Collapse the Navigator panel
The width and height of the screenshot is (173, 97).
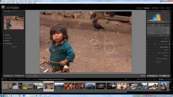coord(4,11)
